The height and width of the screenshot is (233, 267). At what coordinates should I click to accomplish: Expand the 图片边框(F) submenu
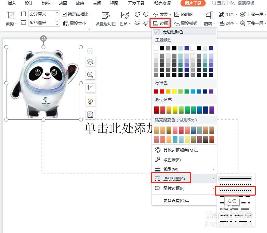(x=184, y=188)
